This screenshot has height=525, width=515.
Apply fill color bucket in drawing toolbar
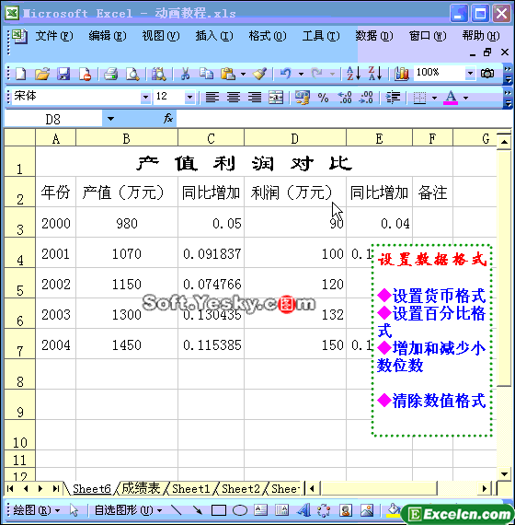pos(394,509)
